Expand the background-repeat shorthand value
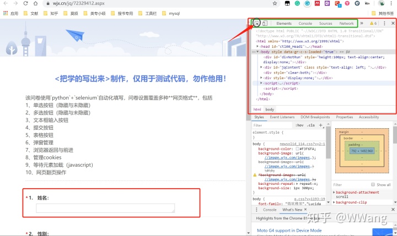The width and height of the screenshot is (397, 236). pyautogui.click(x=297, y=184)
